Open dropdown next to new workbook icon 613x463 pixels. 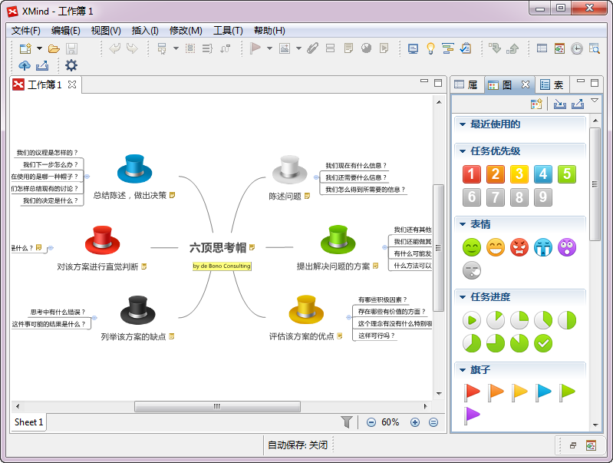click(x=39, y=48)
